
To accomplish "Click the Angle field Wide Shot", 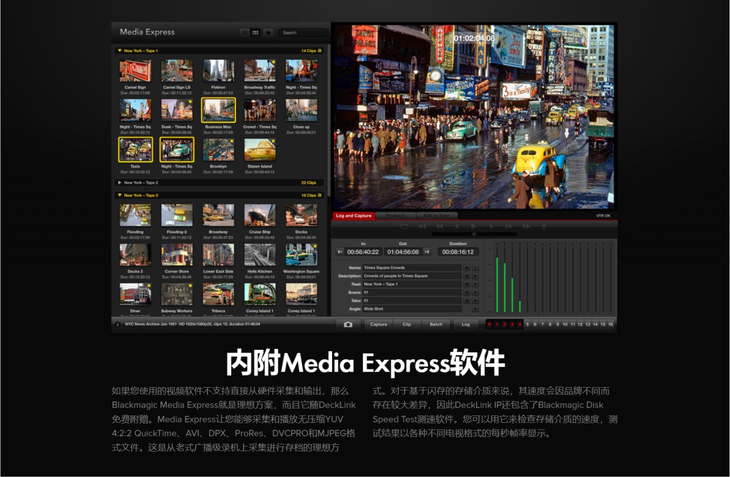I will tap(412, 309).
